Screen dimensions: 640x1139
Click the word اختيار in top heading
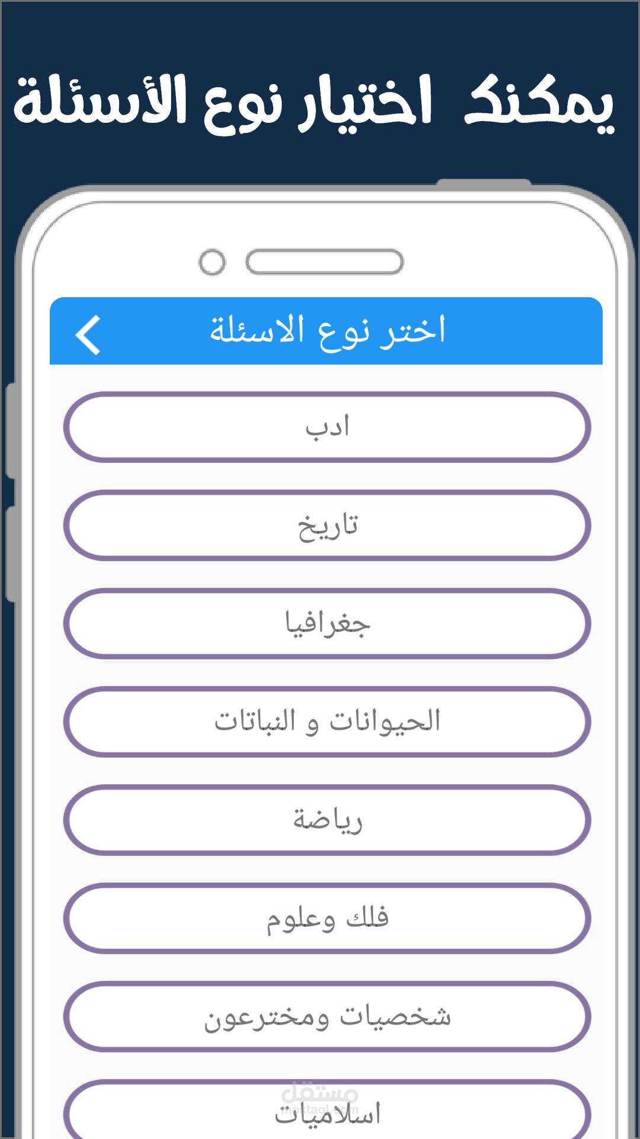[x=366, y=102]
